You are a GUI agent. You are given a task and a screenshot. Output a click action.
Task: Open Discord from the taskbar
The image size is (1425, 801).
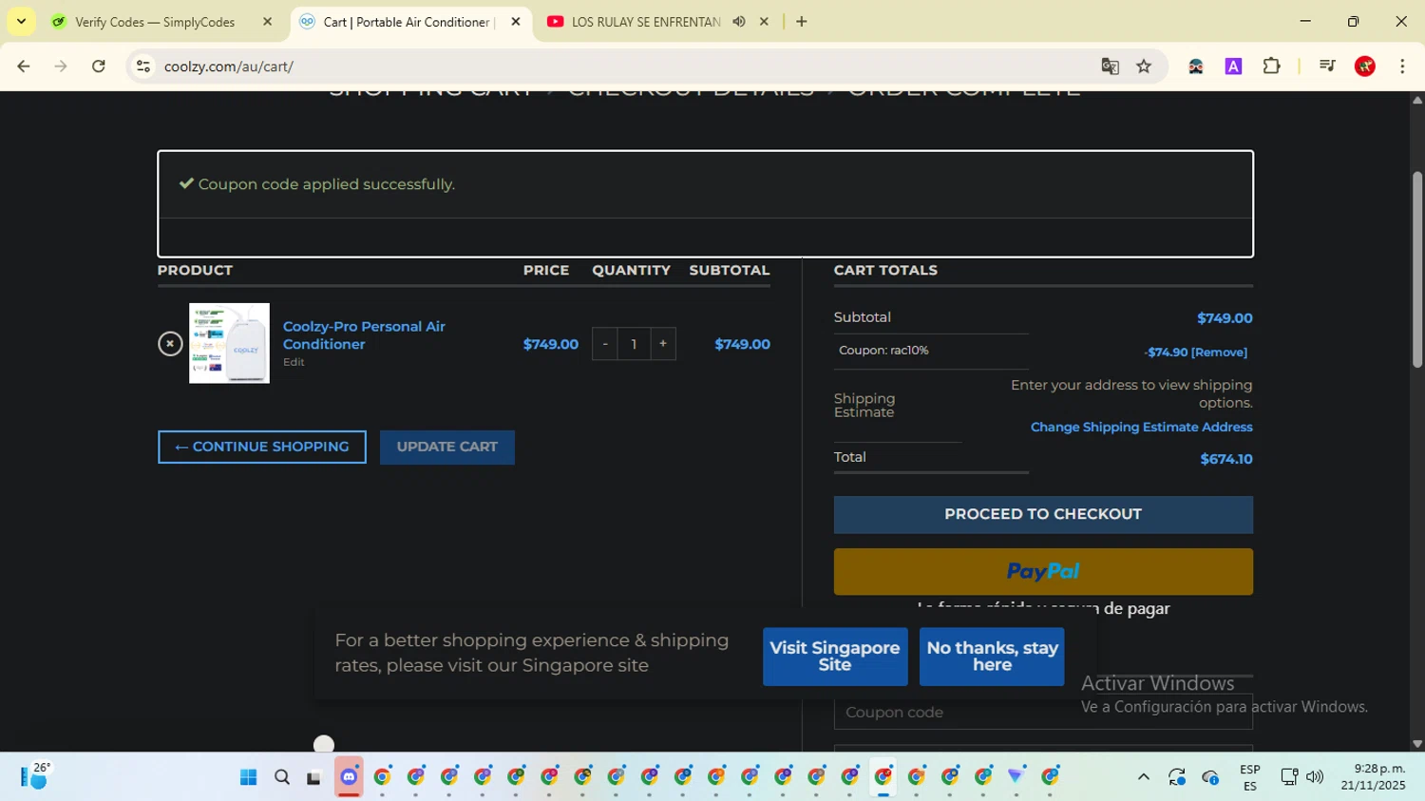click(349, 777)
